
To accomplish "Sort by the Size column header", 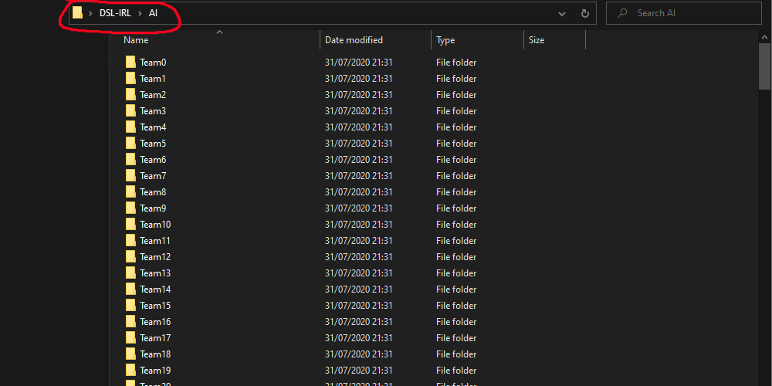I will [537, 40].
